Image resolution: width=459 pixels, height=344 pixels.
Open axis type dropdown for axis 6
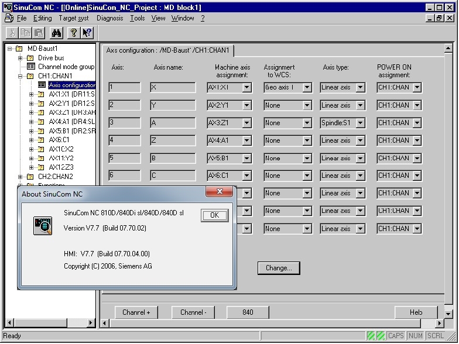[361, 176]
